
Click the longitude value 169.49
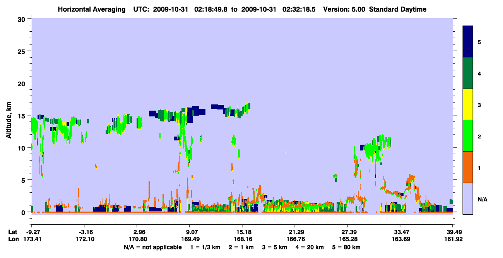click(190, 239)
